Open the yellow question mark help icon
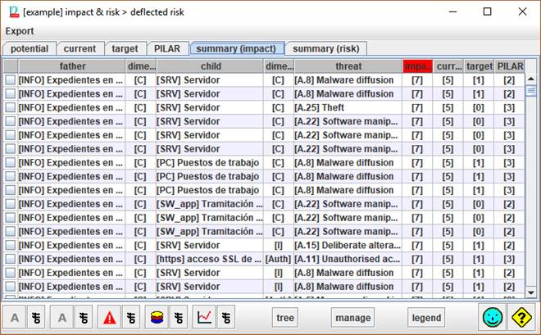541x335 pixels. [x=523, y=318]
